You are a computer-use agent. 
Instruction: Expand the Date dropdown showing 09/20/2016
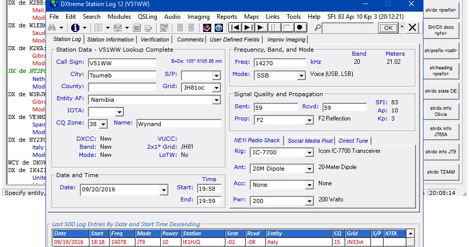[x=164, y=190]
